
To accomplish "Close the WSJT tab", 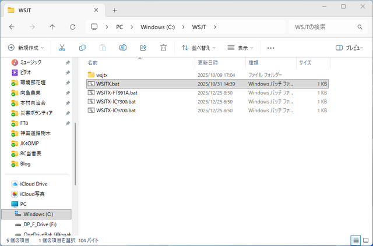I will (96, 10).
